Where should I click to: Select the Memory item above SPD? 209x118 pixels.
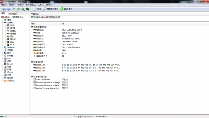[13, 34]
